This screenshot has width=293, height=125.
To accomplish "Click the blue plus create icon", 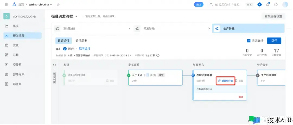I will pos(259,5).
